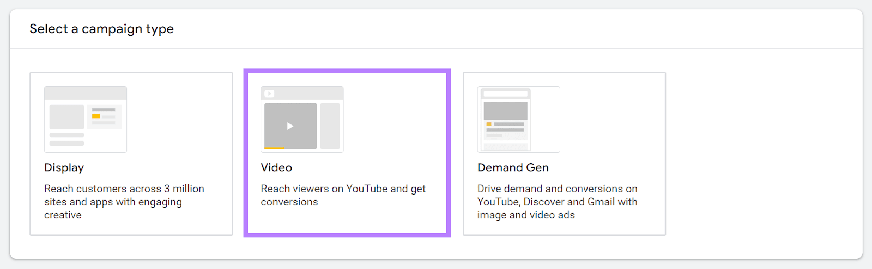
Task: Click the Demand Gen campaign illustration icon
Action: click(x=518, y=120)
